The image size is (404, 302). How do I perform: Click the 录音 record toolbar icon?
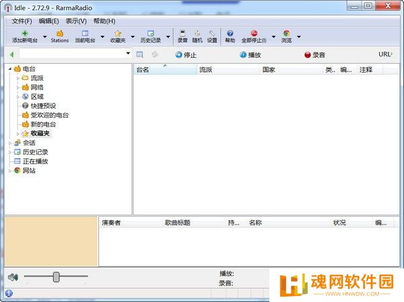pyautogui.click(x=182, y=33)
